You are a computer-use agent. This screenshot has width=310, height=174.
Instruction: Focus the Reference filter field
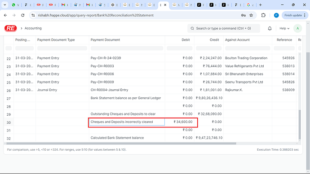[284, 48]
